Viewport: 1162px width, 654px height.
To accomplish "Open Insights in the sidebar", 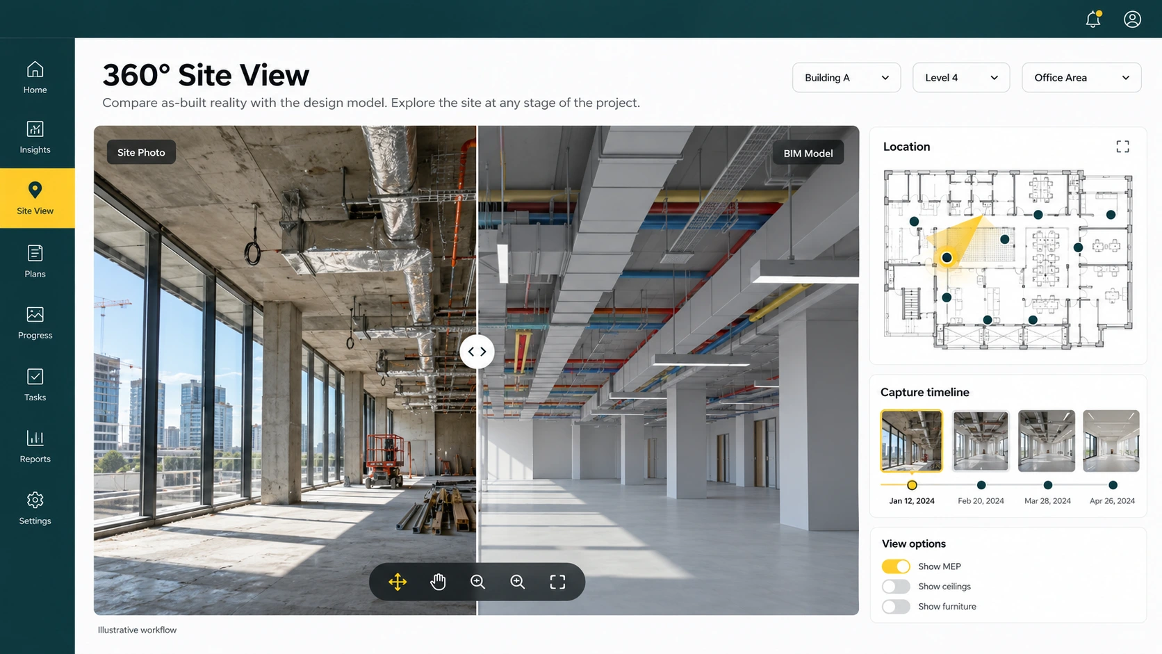I will tap(35, 138).
